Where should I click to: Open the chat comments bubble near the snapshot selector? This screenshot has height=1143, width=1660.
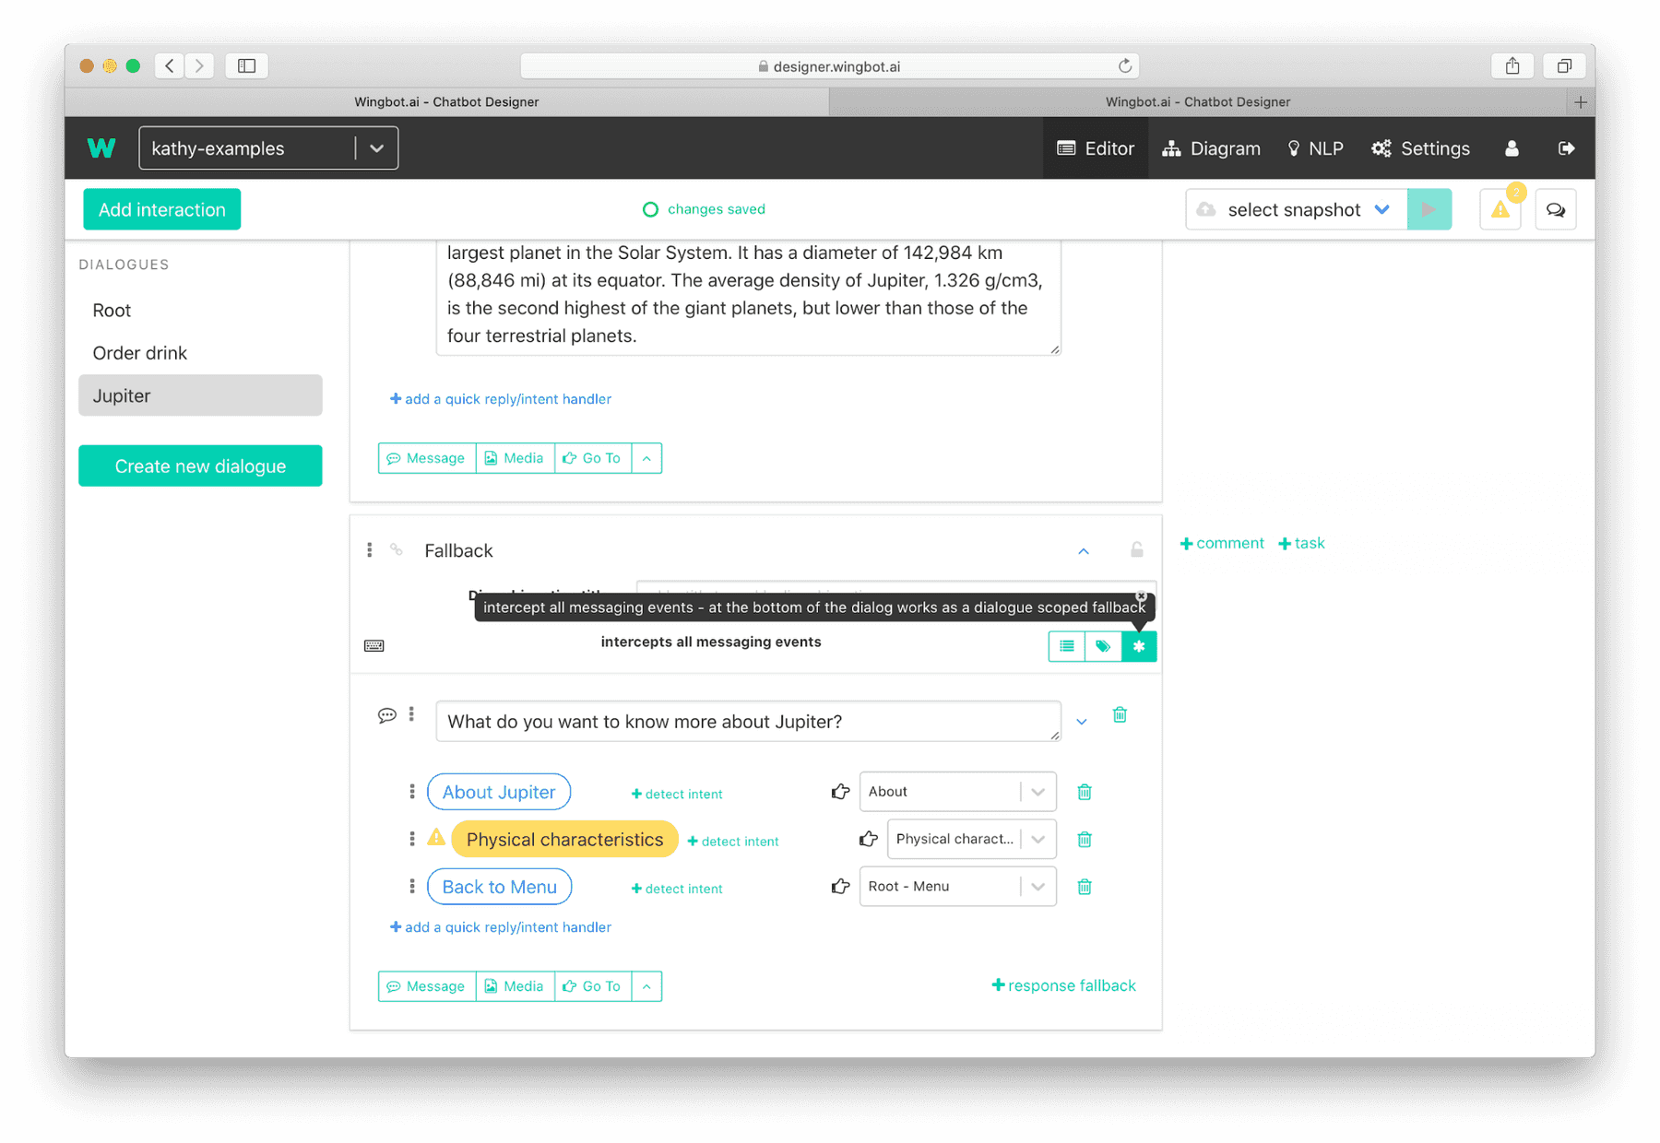(1556, 209)
